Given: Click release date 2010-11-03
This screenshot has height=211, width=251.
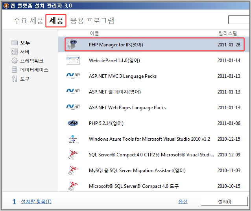Looking at the screenshot, I should pos(229,170).
